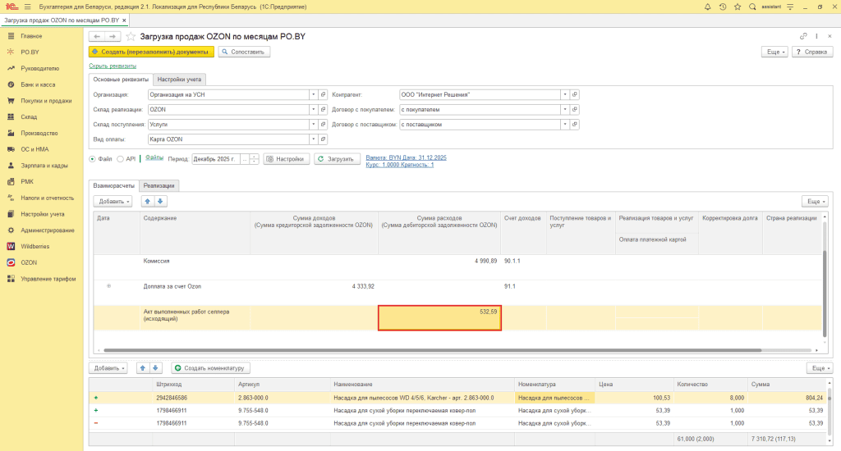Select cell with sum 532,59
The height and width of the screenshot is (451, 841).
[439, 317]
